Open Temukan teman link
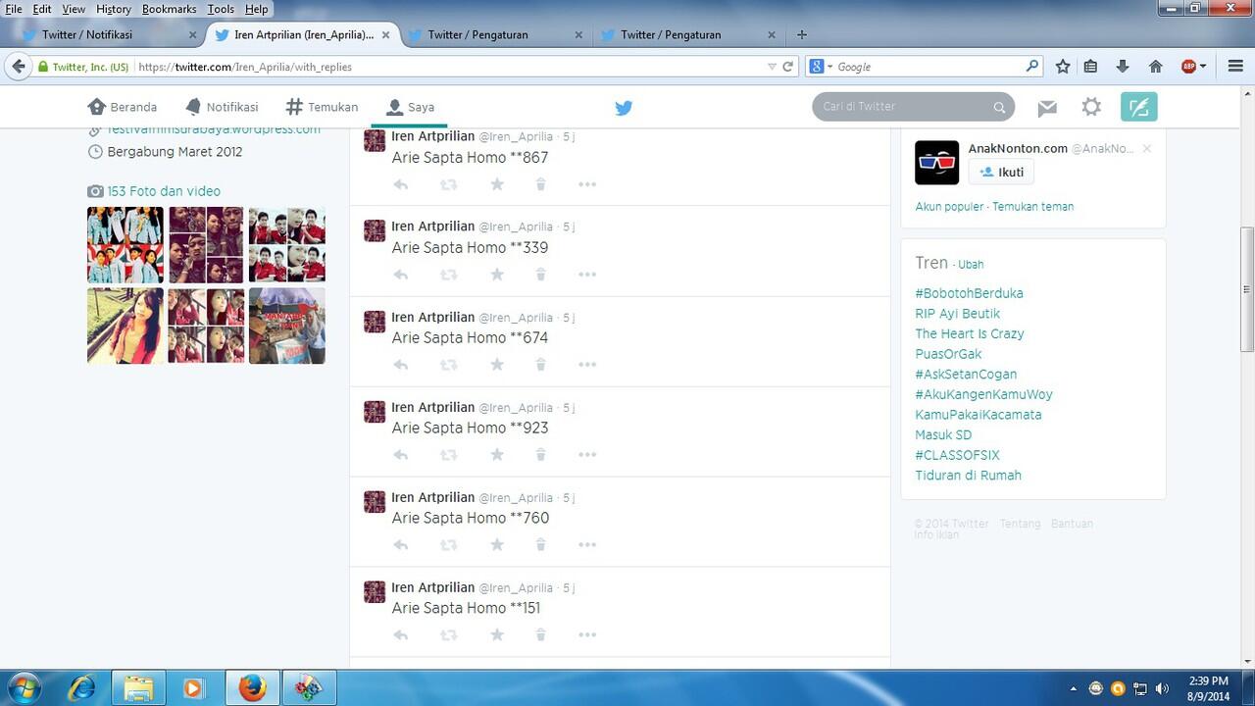1255x706 pixels. coord(1032,207)
